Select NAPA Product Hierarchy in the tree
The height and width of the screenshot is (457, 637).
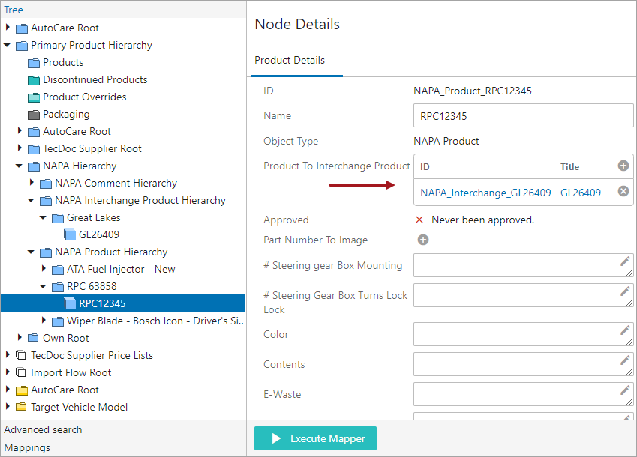[111, 252]
